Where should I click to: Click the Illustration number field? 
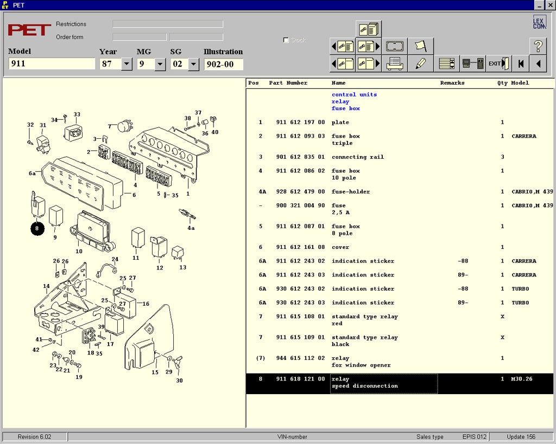223,64
